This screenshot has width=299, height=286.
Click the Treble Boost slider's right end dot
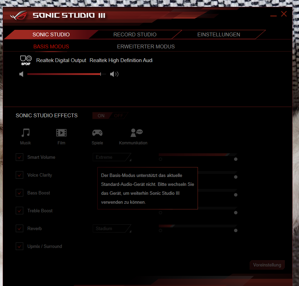pyautogui.click(x=236, y=213)
